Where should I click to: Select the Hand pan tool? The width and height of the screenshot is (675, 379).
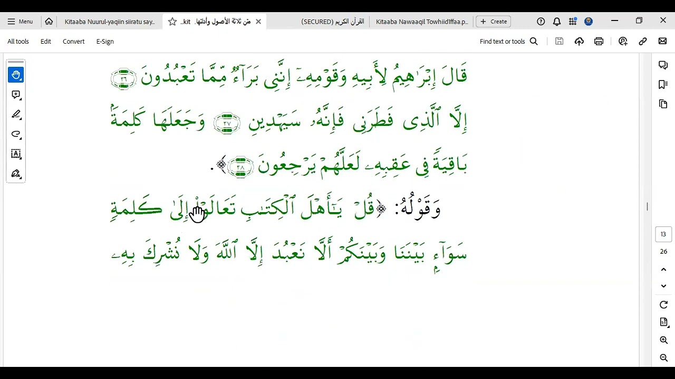[16, 75]
